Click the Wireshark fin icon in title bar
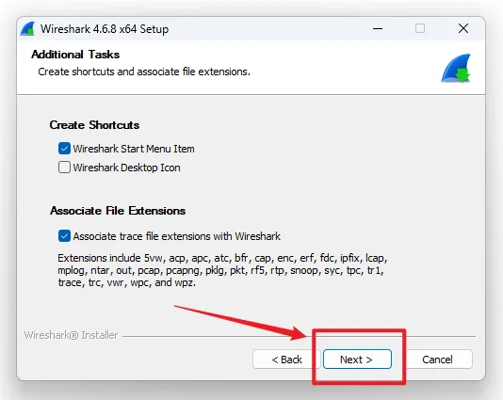 click(27, 28)
